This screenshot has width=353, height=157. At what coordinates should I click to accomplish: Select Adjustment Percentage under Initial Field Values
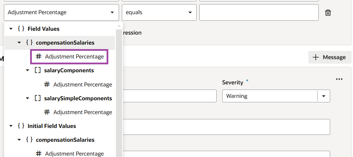[x=74, y=154]
